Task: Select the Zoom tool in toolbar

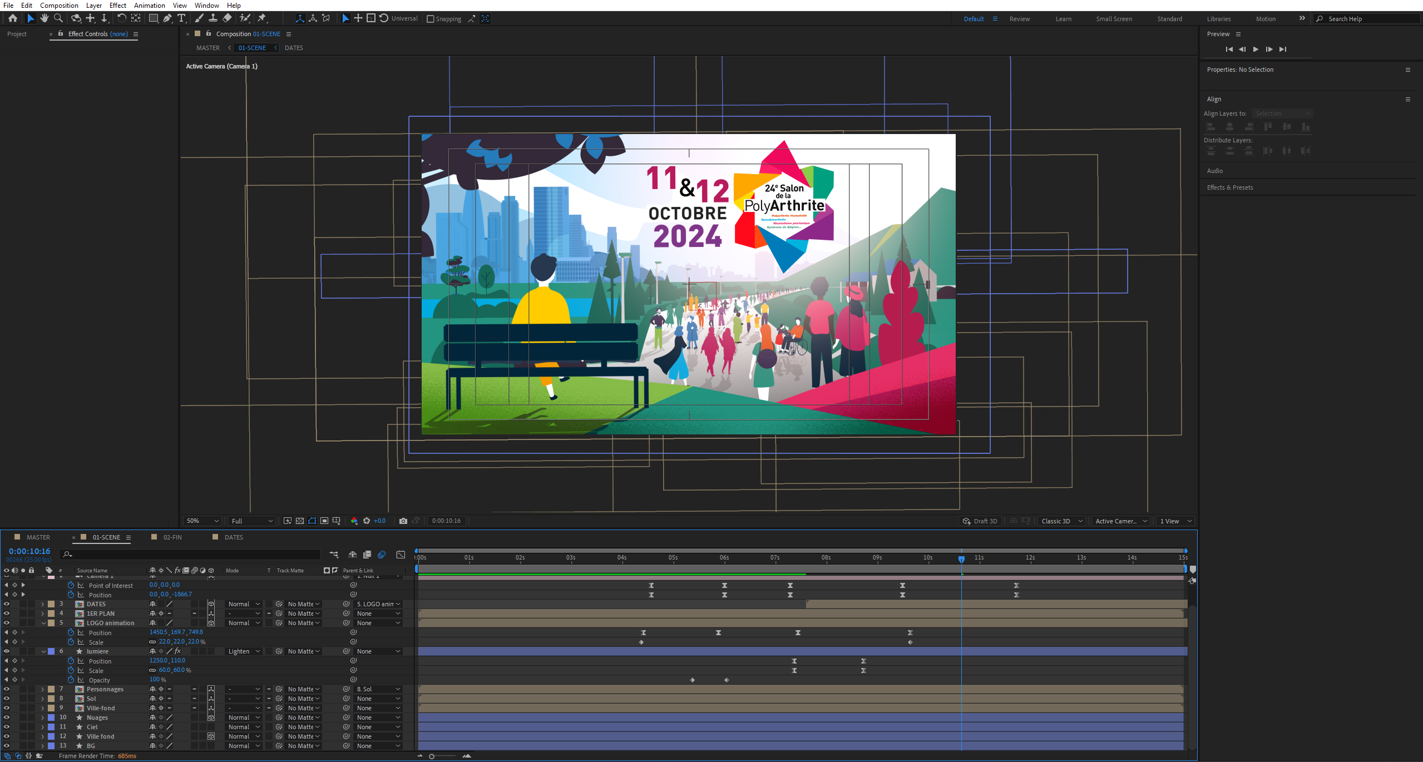Action: click(x=58, y=18)
